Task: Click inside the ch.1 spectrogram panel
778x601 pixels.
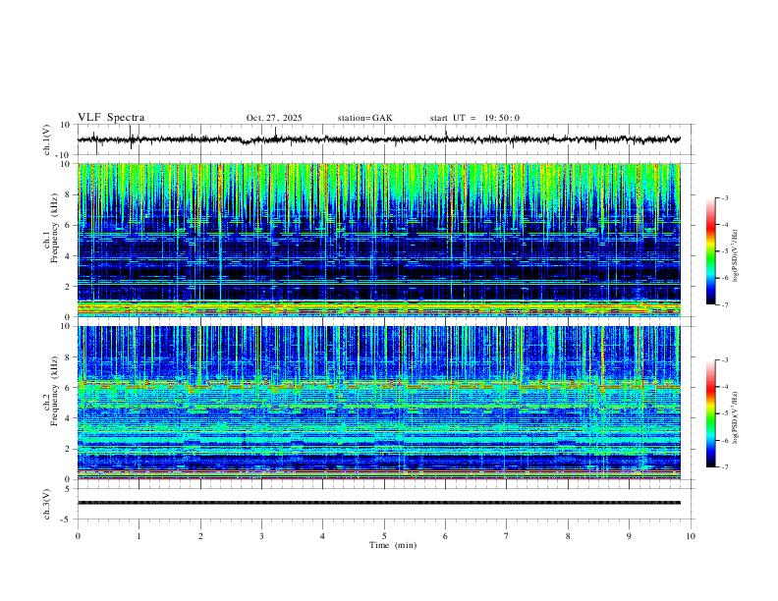Action: click(x=379, y=240)
